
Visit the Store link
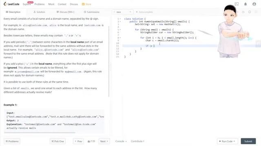tap(86, 4)
